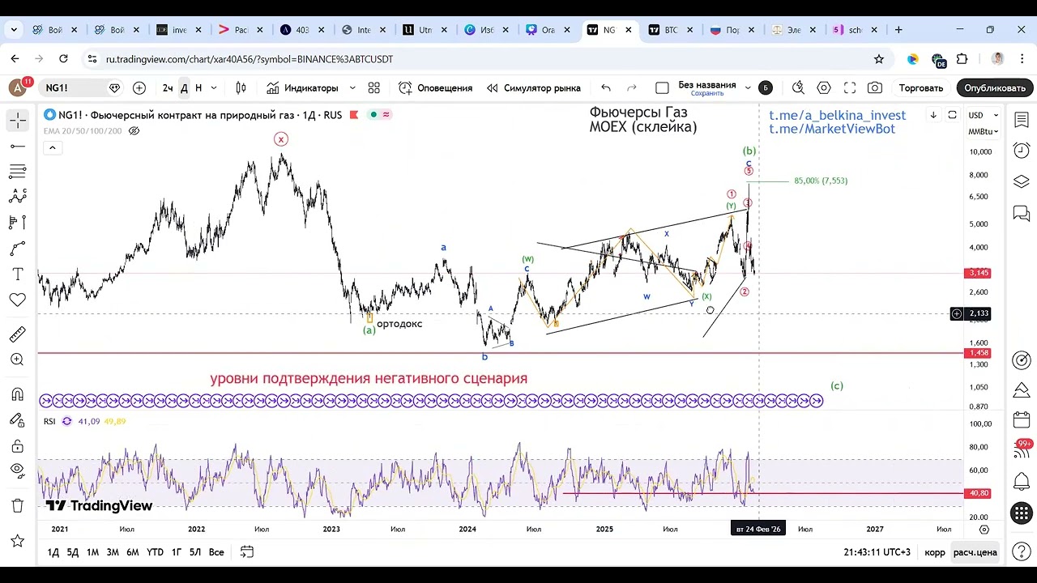Viewport: 1037px width, 583px height.
Task: Toggle the layout square checkbox beside Без названия
Action: pyautogui.click(x=662, y=87)
